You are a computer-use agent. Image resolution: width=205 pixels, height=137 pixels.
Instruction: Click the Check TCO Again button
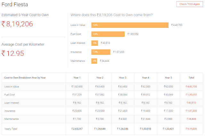(190, 4)
